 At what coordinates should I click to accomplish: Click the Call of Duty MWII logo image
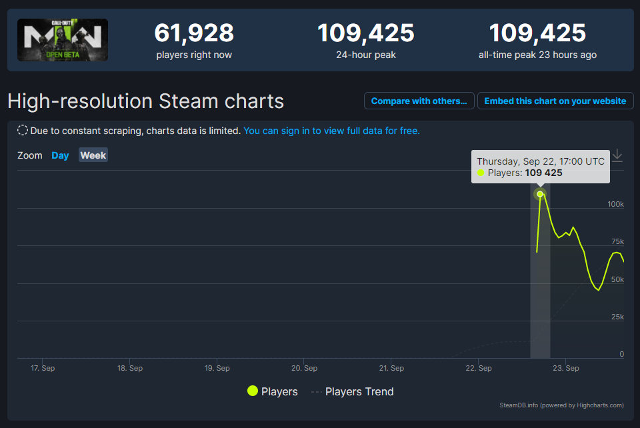[63, 40]
